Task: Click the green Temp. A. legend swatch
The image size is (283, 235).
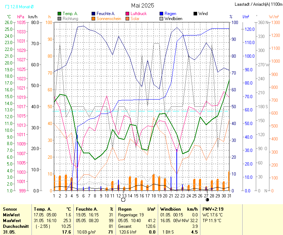Action: coord(59,14)
